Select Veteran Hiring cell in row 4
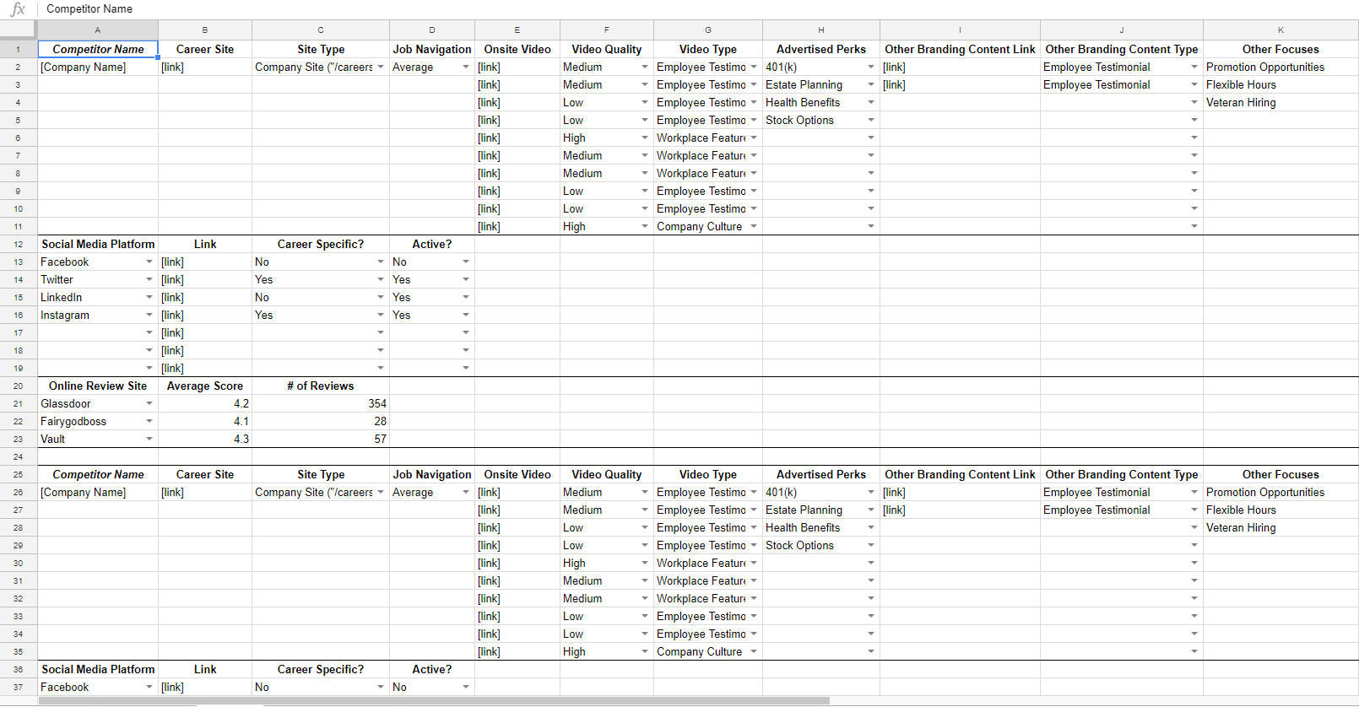 point(1280,102)
